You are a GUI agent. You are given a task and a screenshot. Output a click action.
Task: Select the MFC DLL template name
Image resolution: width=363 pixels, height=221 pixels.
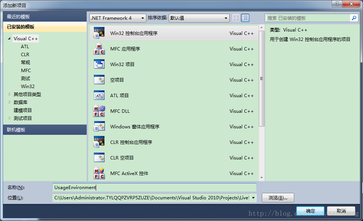120,111
